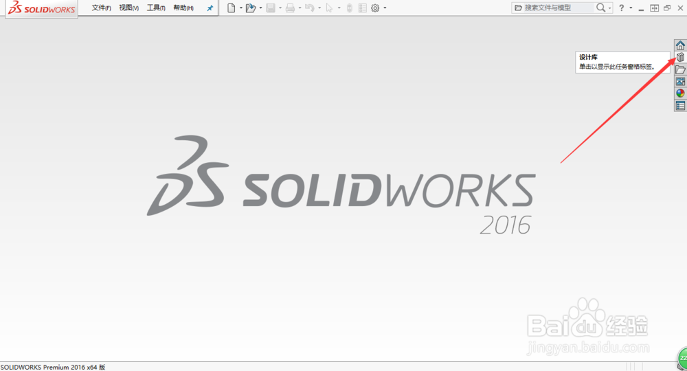Screen dimensions: 687x371
Task: Expand the Select tool dropdown arrow
Action: click(x=339, y=8)
